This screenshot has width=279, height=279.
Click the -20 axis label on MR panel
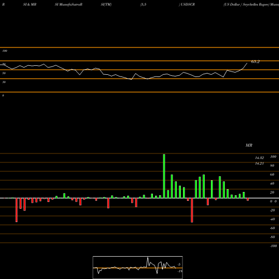coord(272,210)
